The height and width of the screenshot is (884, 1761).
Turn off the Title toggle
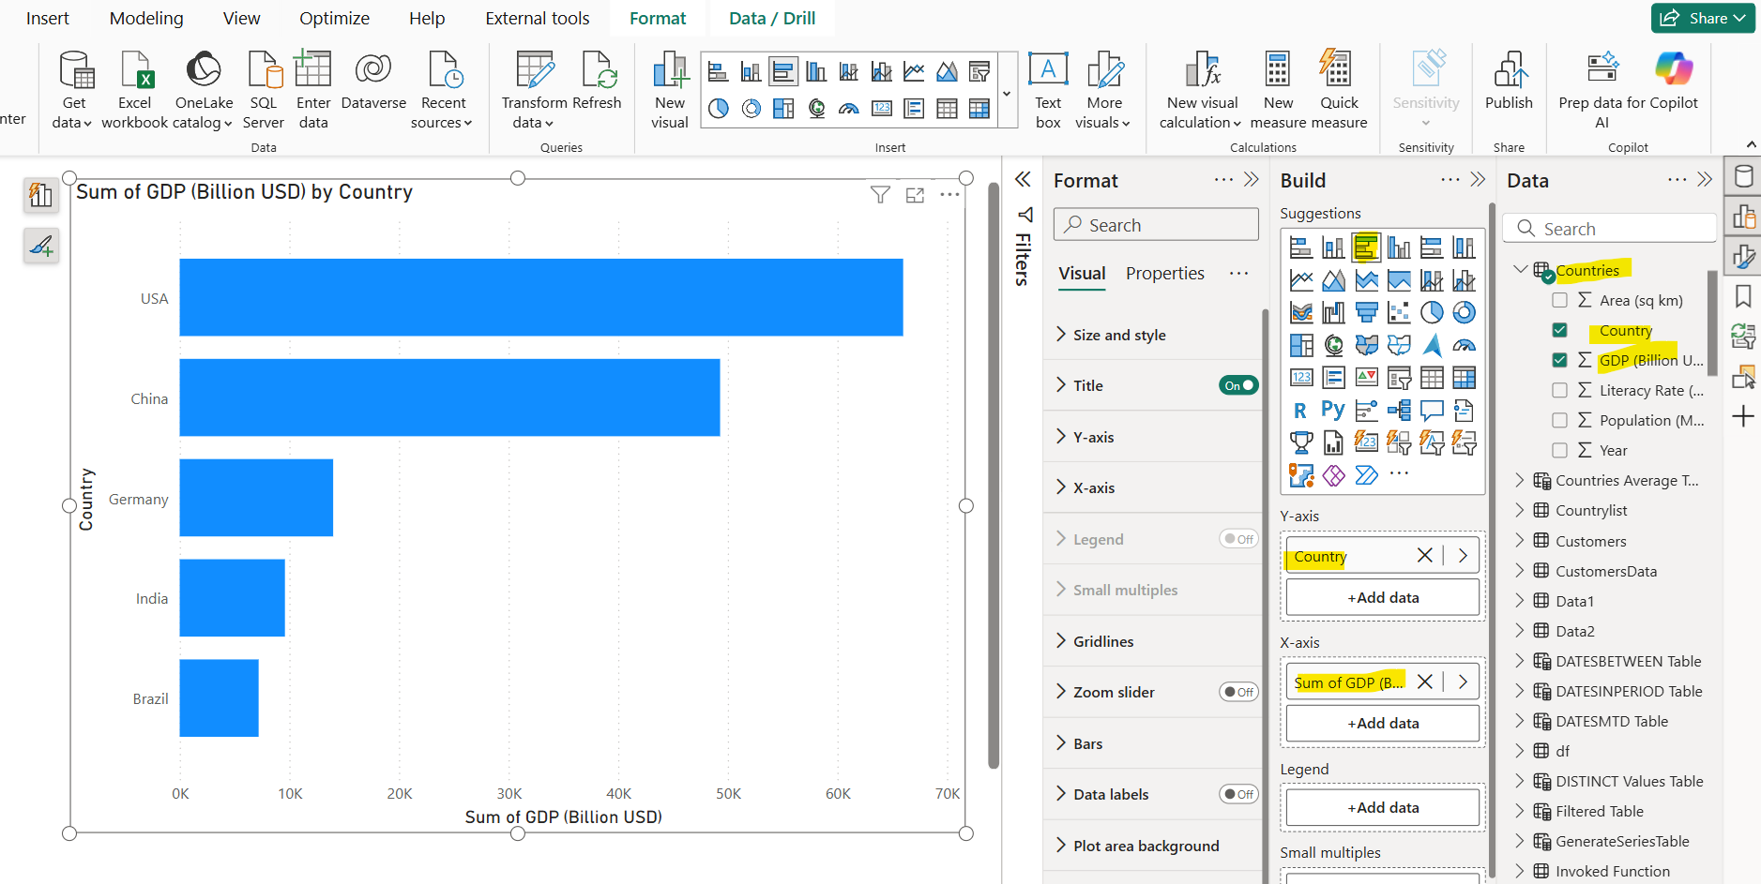pyautogui.click(x=1238, y=384)
